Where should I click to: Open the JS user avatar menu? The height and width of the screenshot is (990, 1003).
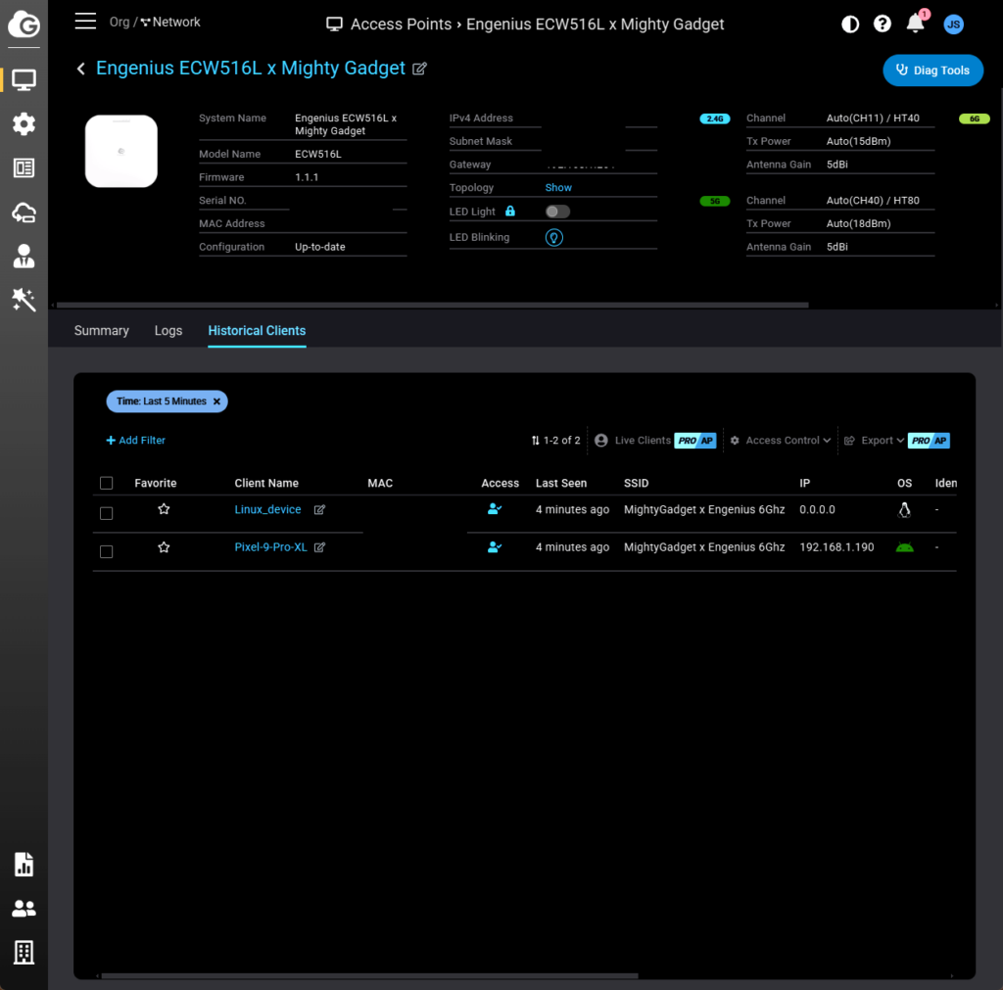[x=953, y=24]
